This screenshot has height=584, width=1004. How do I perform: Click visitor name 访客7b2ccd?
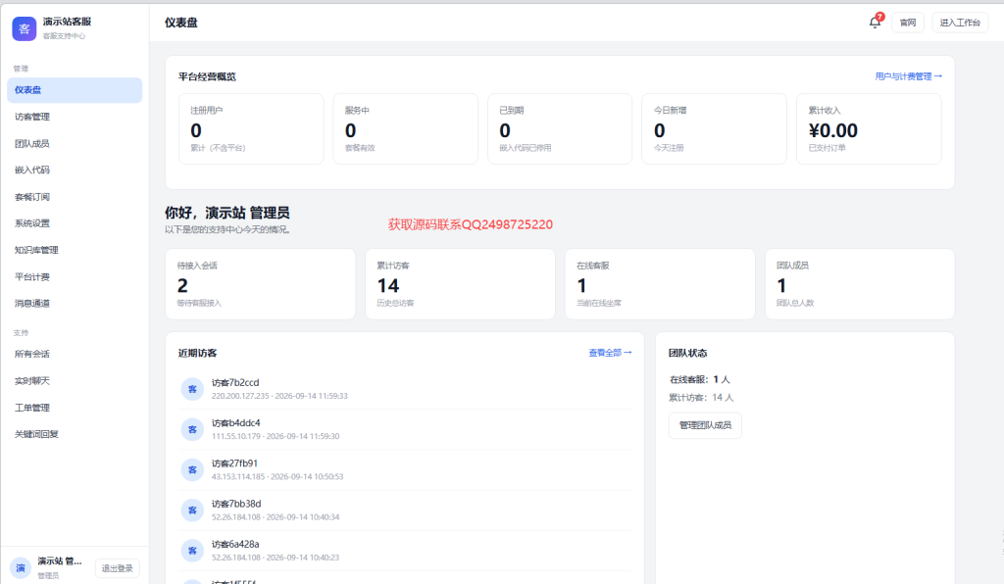pos(235,382)
